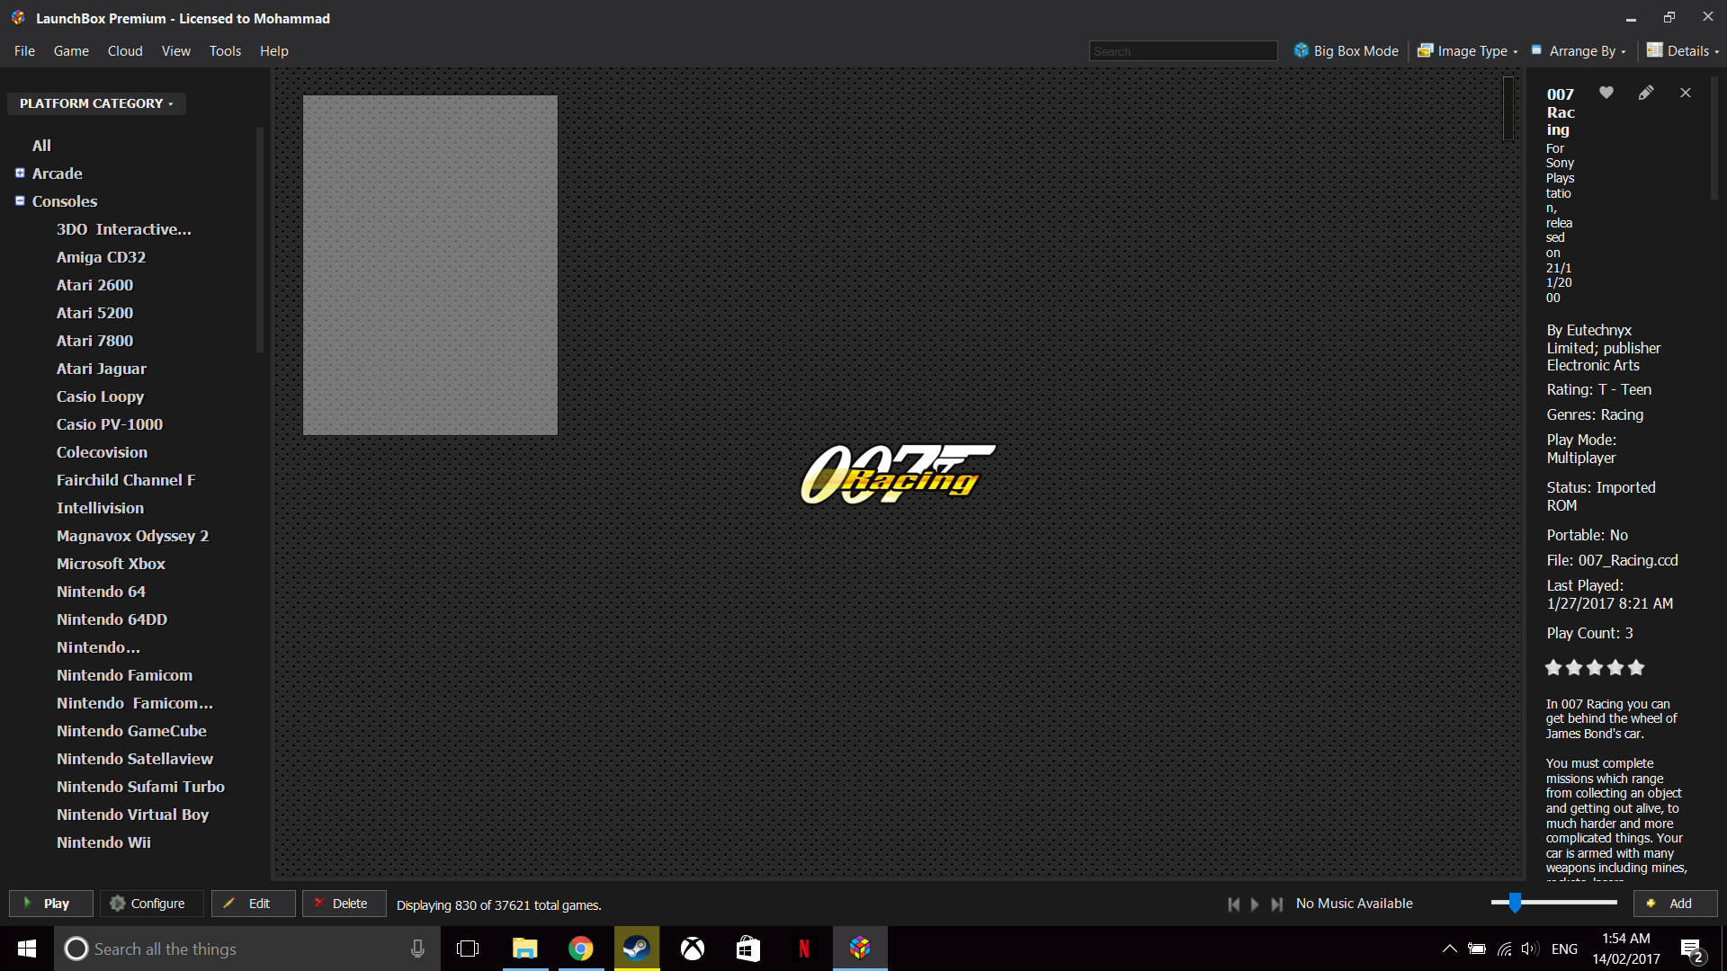The height and width of the screenshot is (971, 1727).
Task: Select the gray game box thumbnail
Action: [430, 265]
